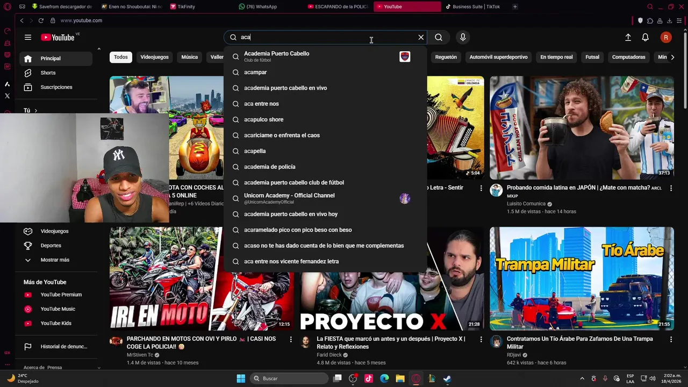Open a new tab with plus button
This screenshot has width=688, height=387.
tap(515, 7)
